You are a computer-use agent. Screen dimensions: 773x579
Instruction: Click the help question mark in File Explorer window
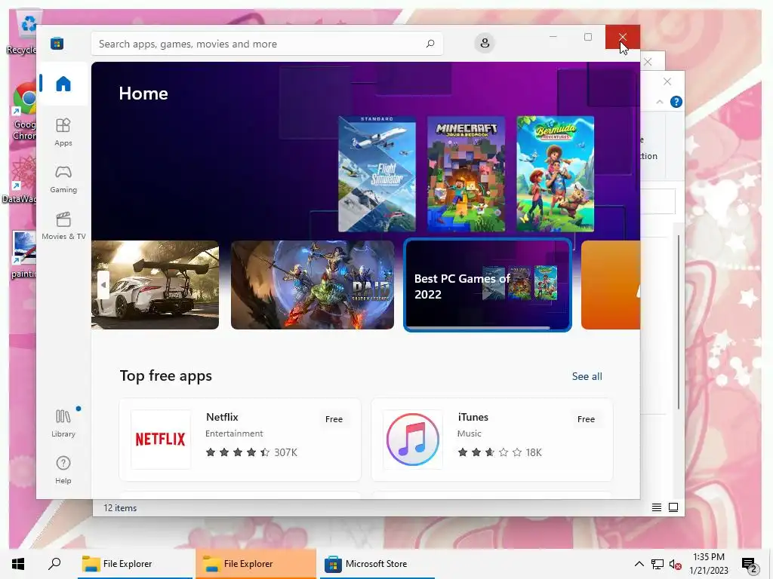[x=676, y=102]
